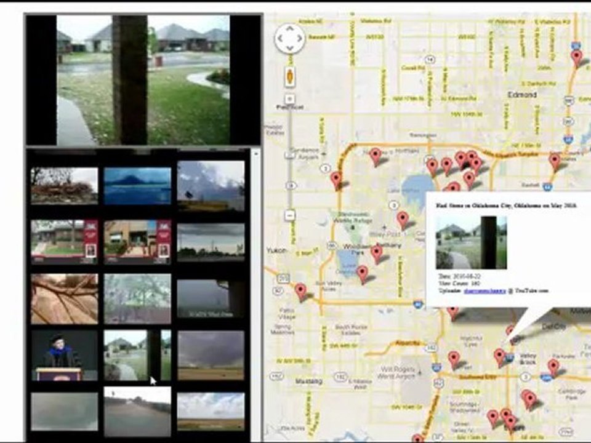Screen dimensions: 591x443
Task: Open the hazy gray-green trees thumbnail
Action: click(137, 299)
